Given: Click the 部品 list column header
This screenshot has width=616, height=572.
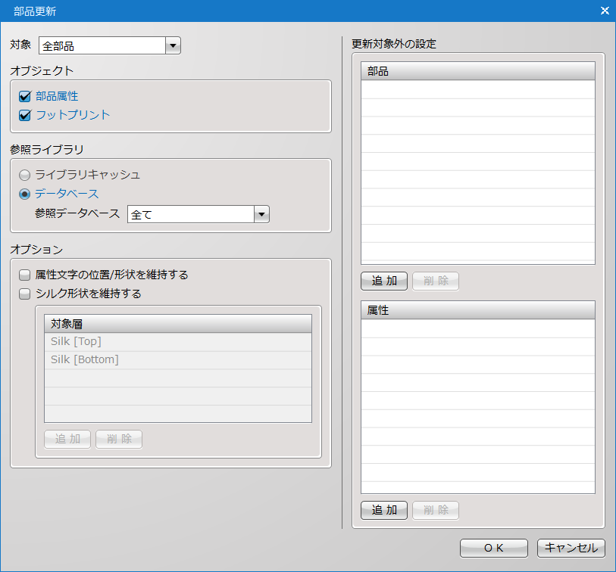Looking at the screenshot, I should point(477,71).
